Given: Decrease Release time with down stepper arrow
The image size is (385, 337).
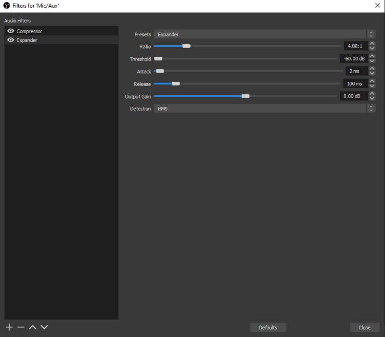Looking at the screenshot, I should [x=372, y=86].
